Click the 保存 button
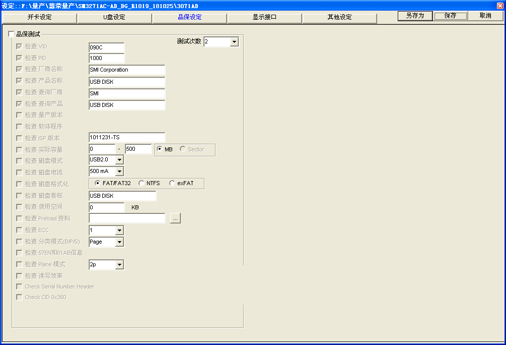 pos(450,16)
